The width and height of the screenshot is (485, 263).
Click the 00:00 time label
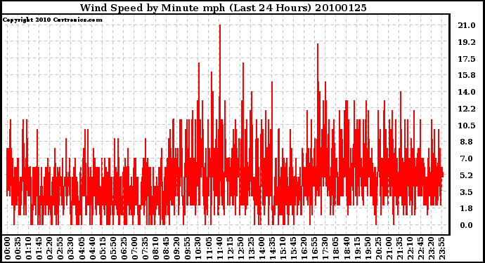pyautogui.click(x=7, y=248)
